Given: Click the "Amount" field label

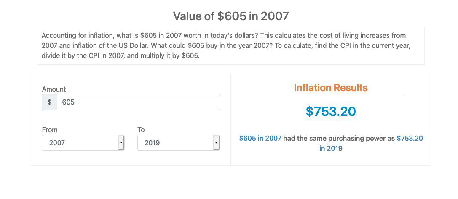Looking at the screenshot, I should click(54, 89).
